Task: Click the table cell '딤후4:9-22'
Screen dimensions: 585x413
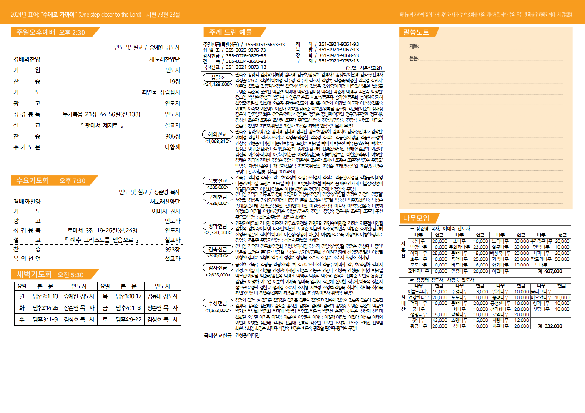Action: point(128,319)
